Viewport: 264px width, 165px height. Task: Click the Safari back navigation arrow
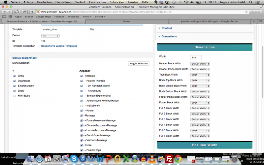(4, 12)
